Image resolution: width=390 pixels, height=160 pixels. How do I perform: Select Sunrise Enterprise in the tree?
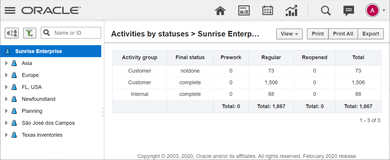[x=39, y=51]
